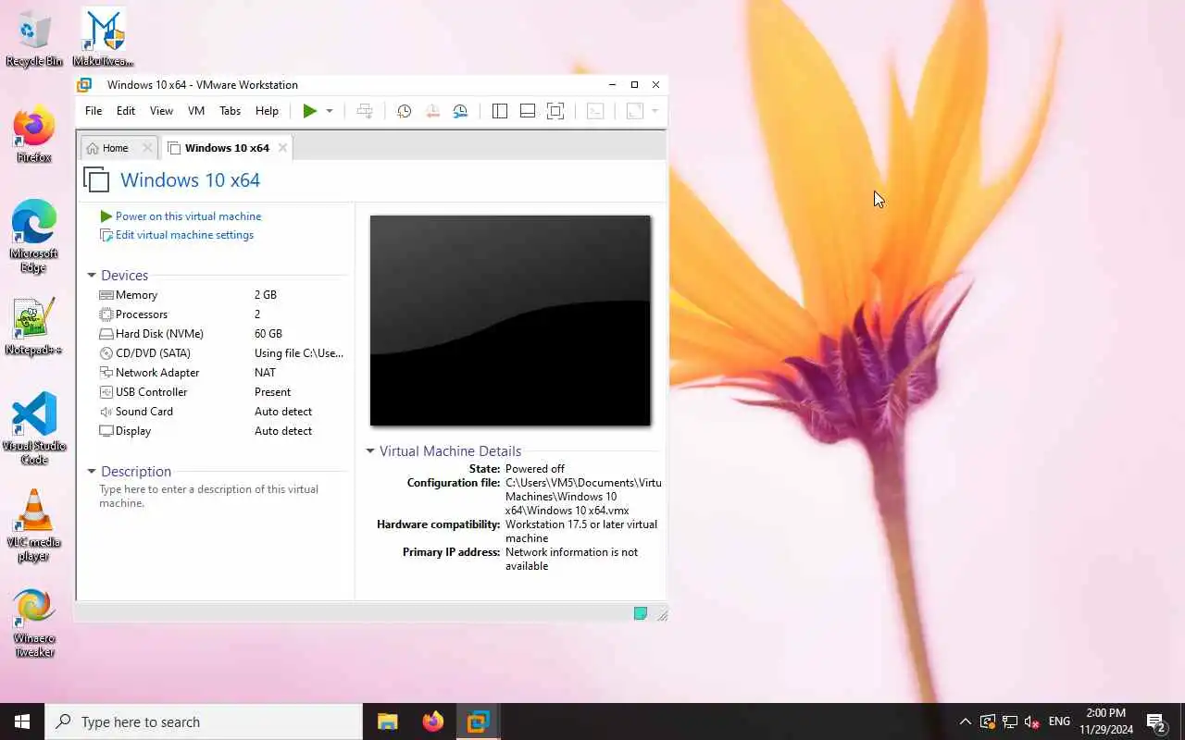Select the Sound Card device
This screenshot has height=740, width=1185.
click(x=221, y=412)
